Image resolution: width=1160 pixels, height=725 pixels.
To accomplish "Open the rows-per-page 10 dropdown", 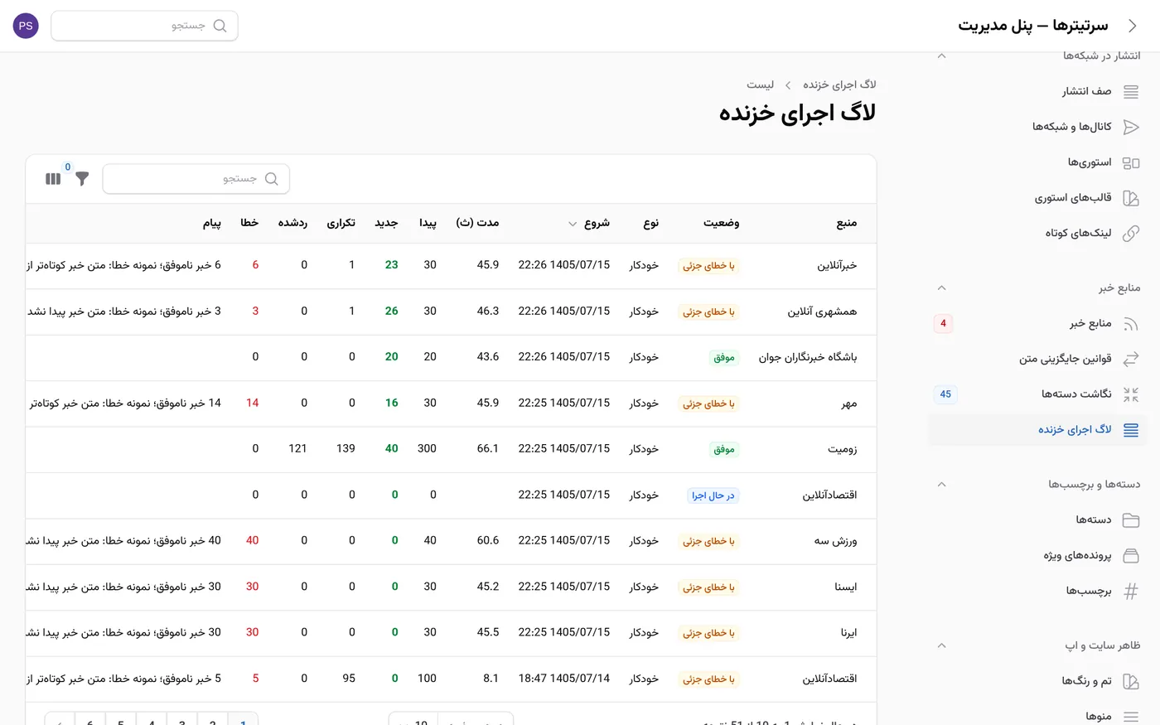I will pyautogui.click(x=413, y=721).
